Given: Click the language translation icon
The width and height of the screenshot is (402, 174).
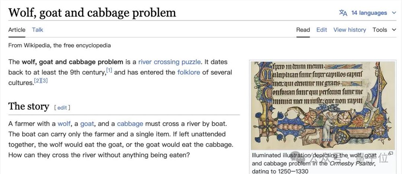Looking at the screenshot, I should [x=343, y=13].
